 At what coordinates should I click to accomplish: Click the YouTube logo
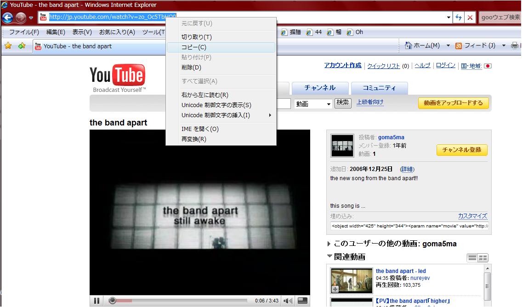[118, 78]
